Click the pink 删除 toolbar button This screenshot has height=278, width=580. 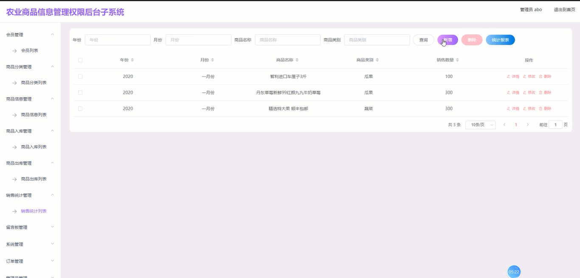point(472,40)
